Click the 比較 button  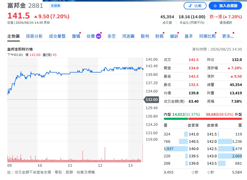coord(195,6)
